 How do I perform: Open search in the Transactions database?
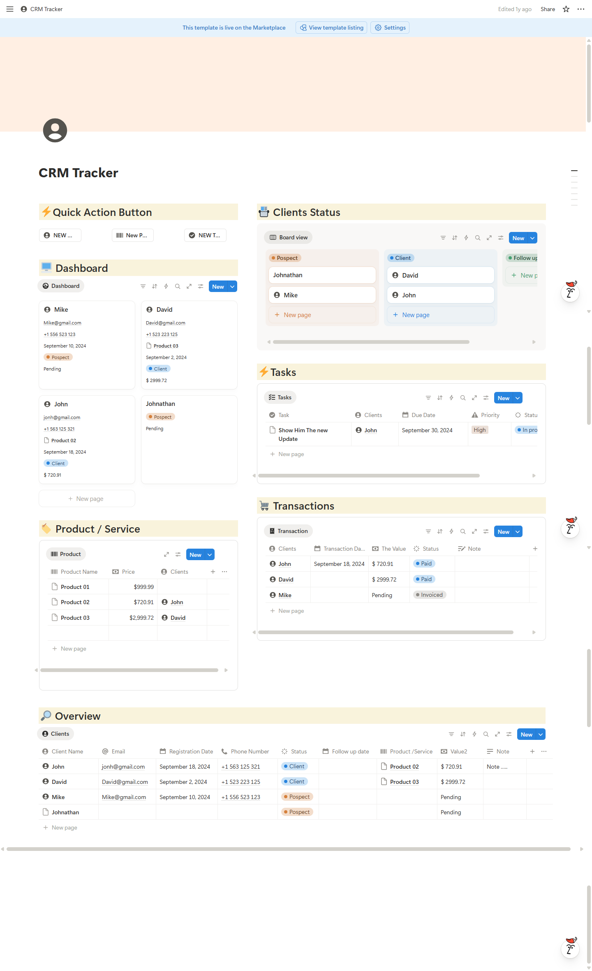point(462,531)
